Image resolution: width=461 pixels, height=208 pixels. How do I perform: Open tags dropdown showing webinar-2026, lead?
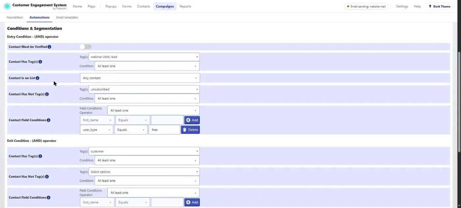click(144, 57)
